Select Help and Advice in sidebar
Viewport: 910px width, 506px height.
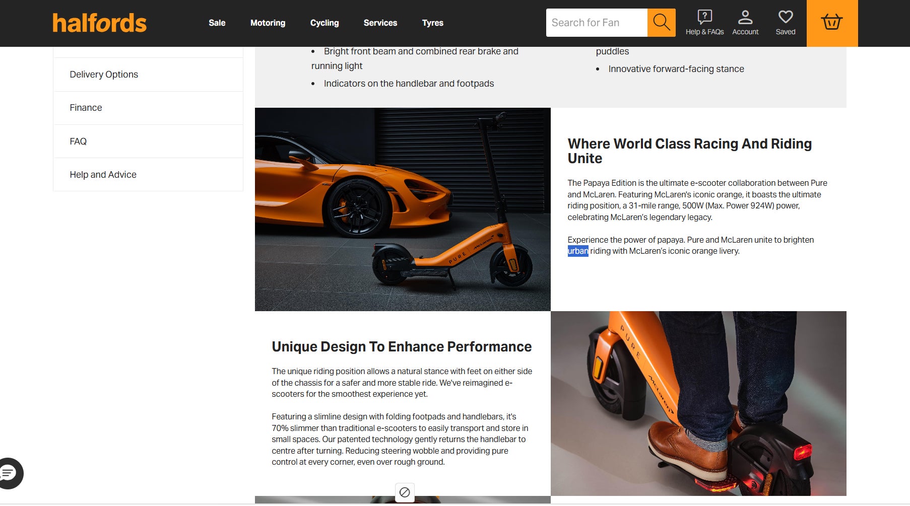tap(148, 175)
